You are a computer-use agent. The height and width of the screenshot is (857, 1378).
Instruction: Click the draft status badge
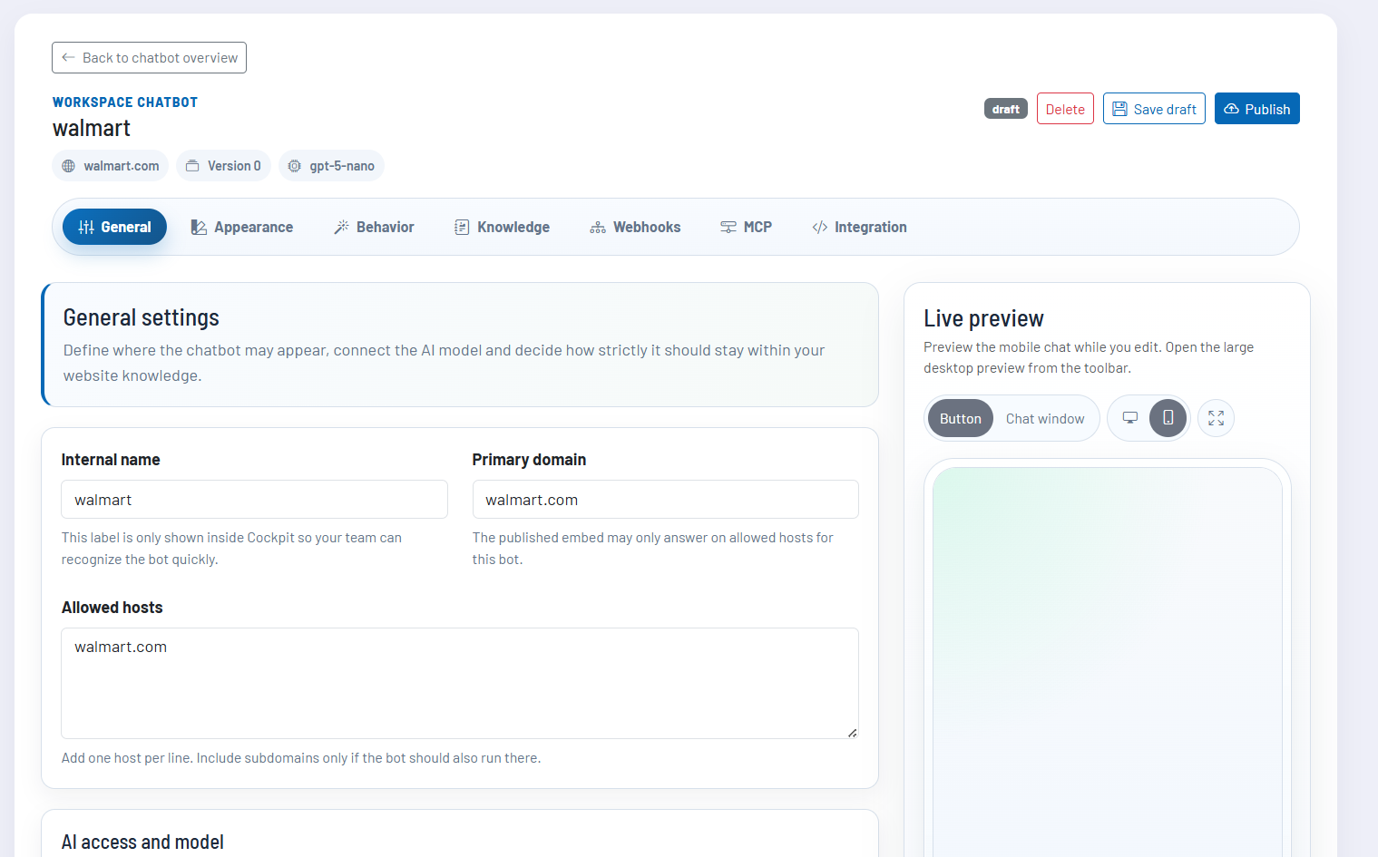1005,109
